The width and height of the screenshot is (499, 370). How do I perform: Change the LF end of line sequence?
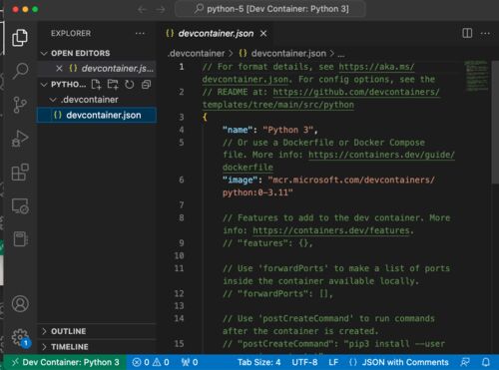[333, 362]
